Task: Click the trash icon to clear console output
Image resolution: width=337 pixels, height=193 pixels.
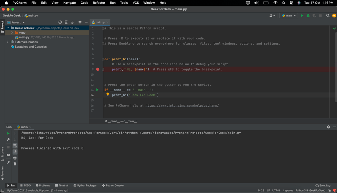Action: pos(15,164)
